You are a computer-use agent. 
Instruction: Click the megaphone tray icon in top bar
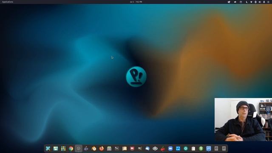(229, 2)
